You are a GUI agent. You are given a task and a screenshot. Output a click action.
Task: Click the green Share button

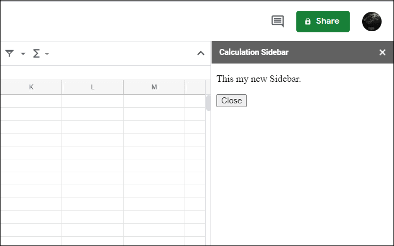click(x=323, y=22)
